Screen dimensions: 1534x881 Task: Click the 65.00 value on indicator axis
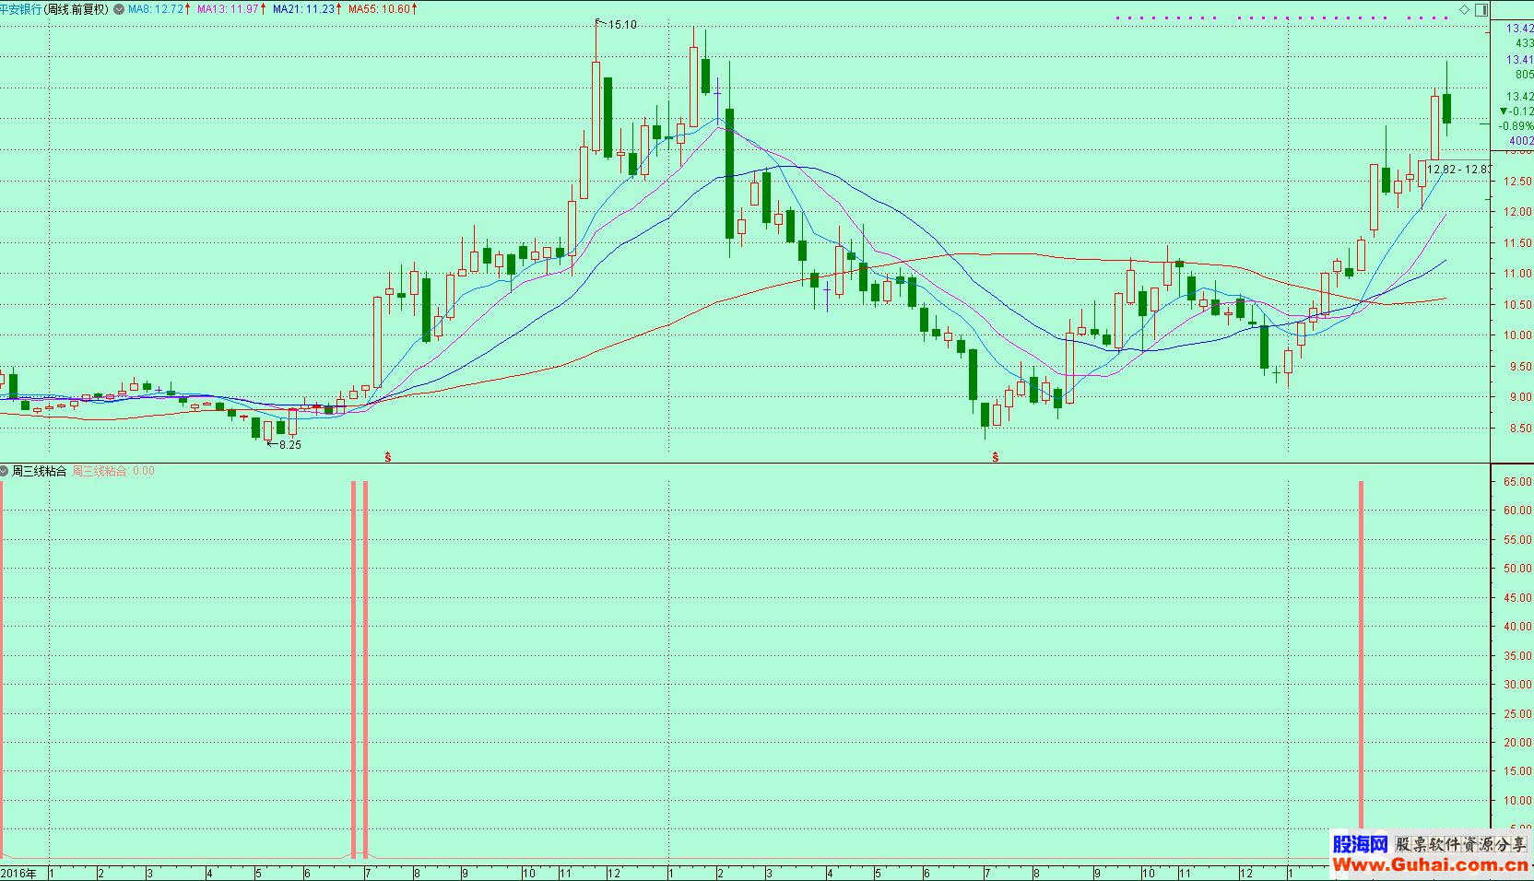tap(1517, 482)
